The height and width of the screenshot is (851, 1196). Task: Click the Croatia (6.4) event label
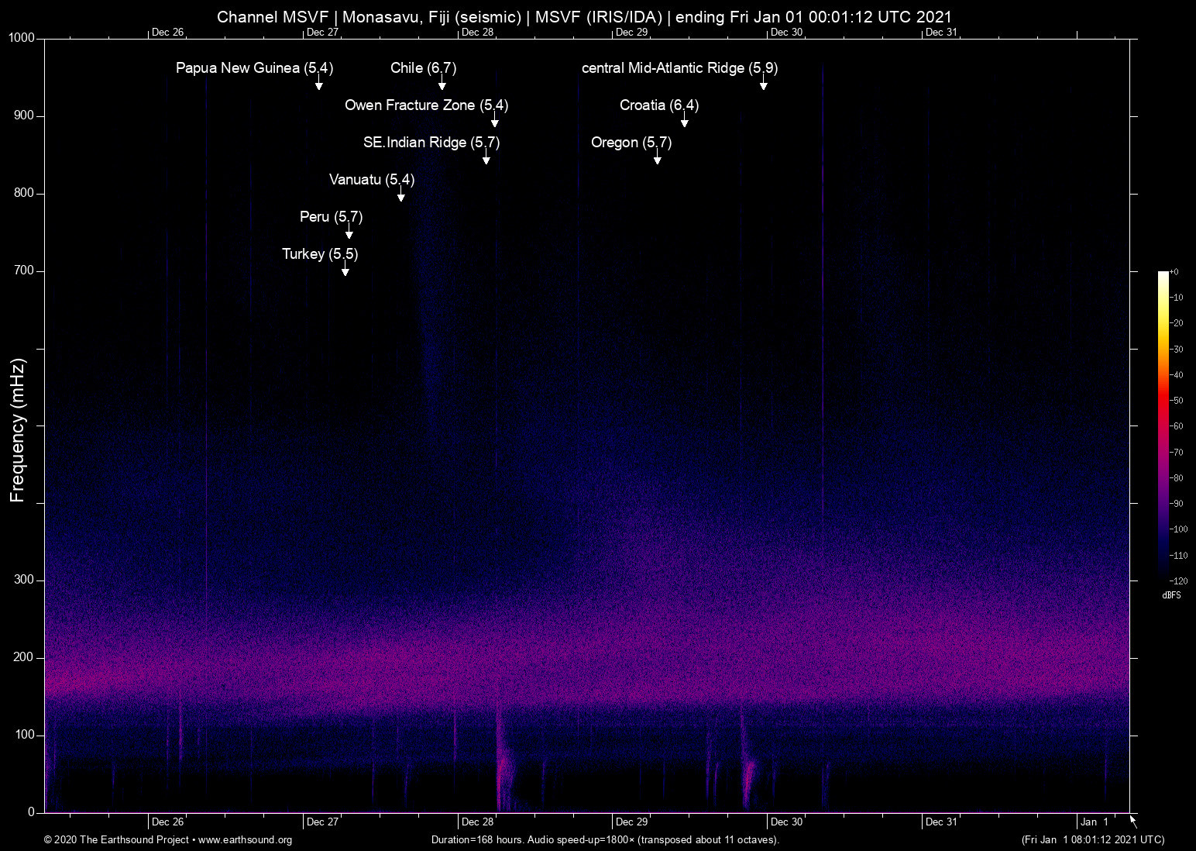coord(658,105)
